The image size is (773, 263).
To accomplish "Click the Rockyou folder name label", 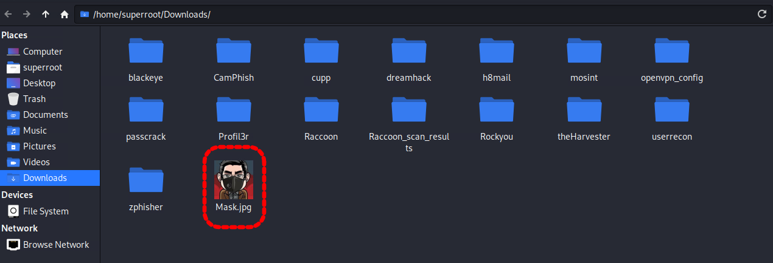I will coord(497,137).
